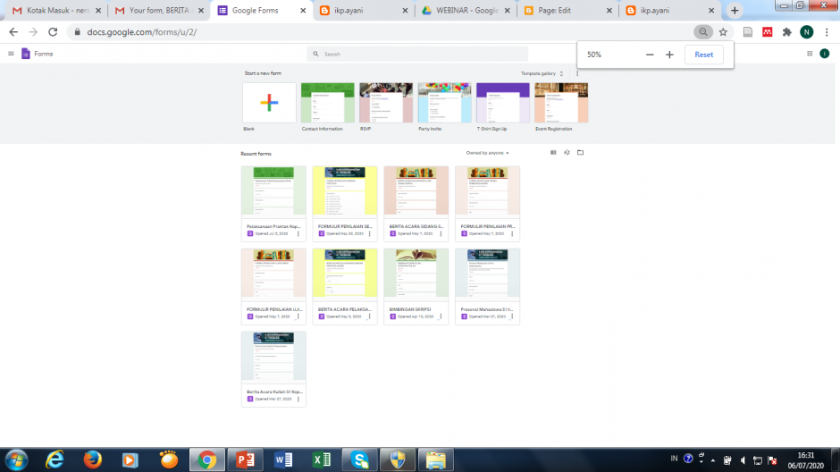The height and width of the screenshot is (472, 840).
Task: Open more options for BIMBINGAN SKRIPSI form
Action: tap(441, 317)
